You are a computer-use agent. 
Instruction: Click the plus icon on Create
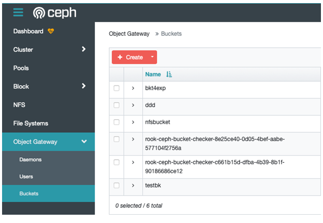(120, 57)
